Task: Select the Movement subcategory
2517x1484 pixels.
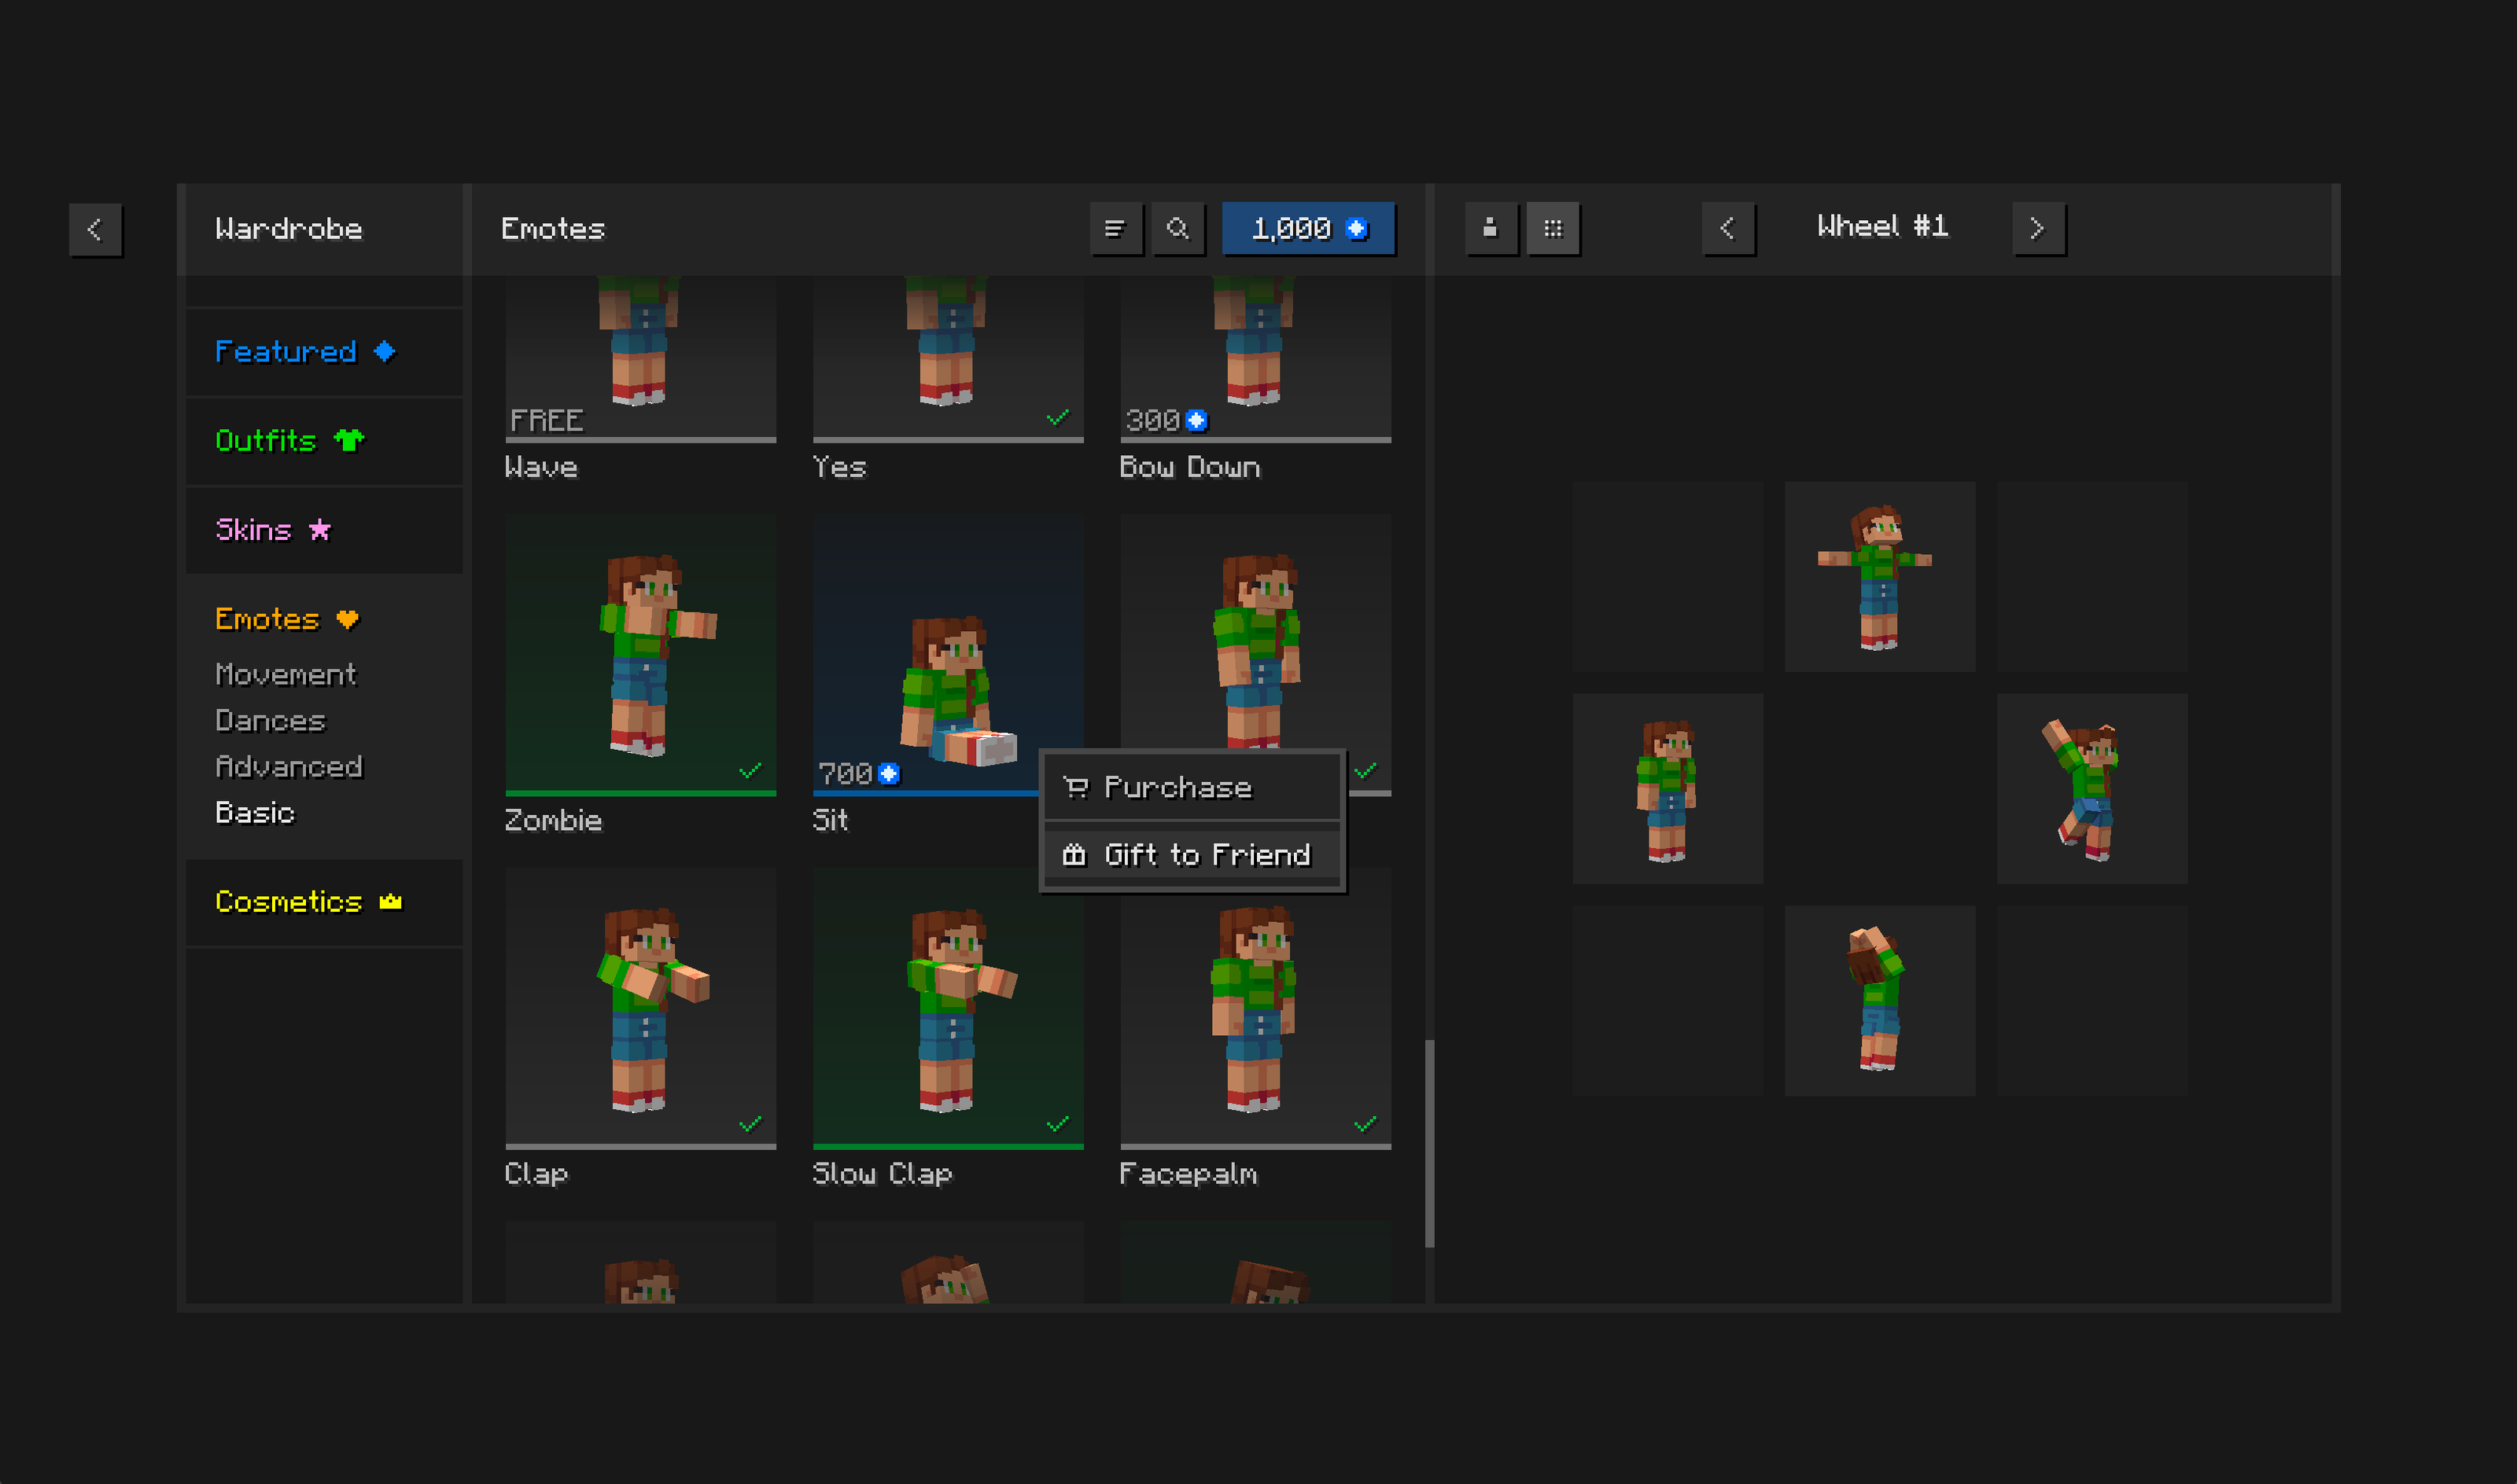Action: (x=285, y=675)
